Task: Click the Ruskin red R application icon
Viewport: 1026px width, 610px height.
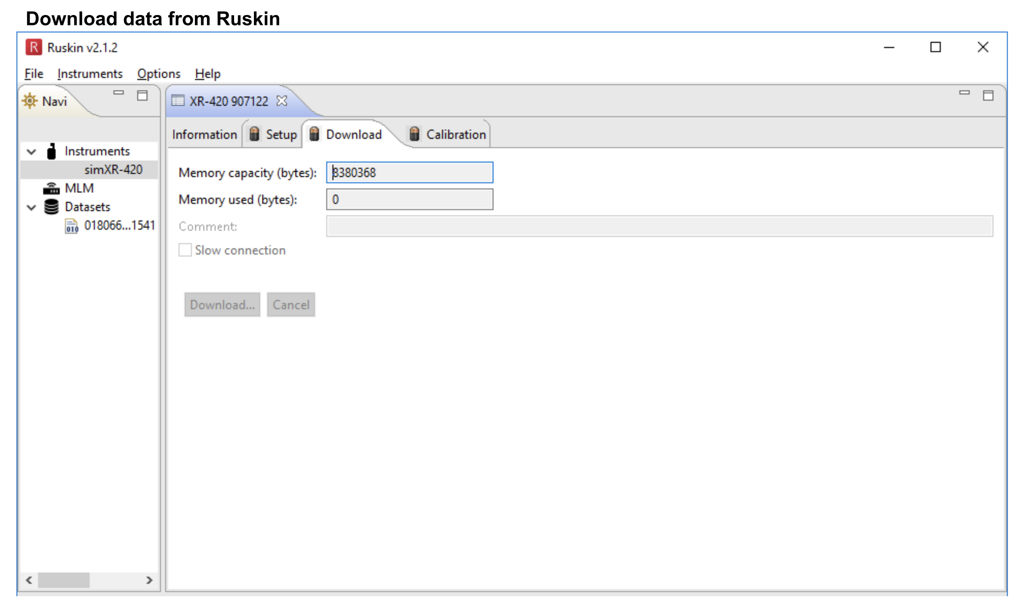Action: (x=34, y=47)
